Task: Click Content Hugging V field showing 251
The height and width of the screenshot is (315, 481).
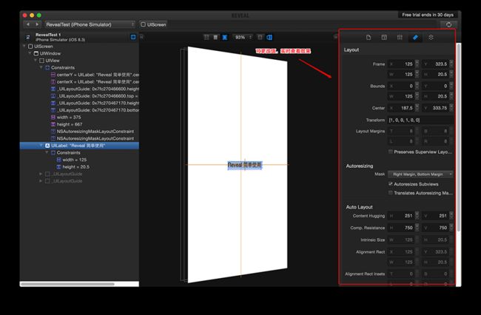Action: (x=436, y=216)
